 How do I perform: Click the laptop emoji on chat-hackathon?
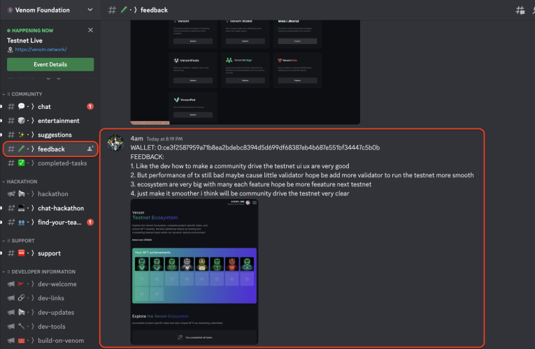coord(21,208)
